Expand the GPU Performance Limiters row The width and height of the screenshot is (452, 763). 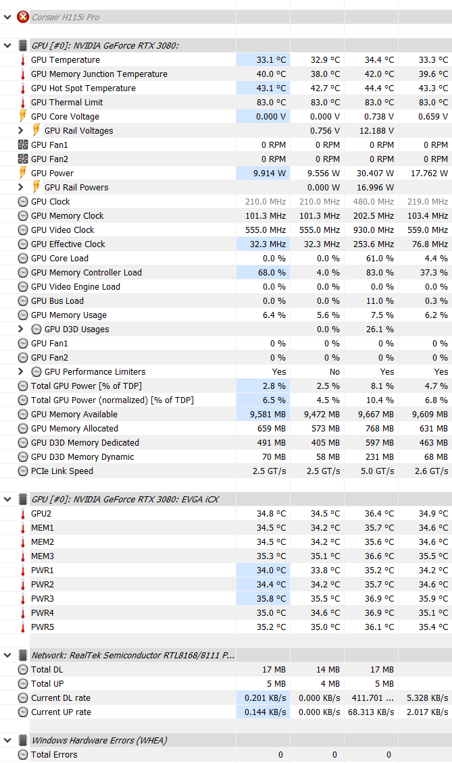click(x=20, y=371)
